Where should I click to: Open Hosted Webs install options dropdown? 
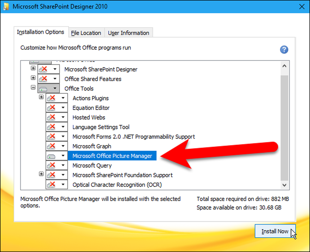63,117
